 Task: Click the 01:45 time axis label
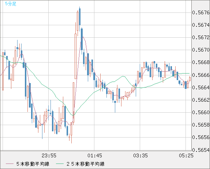pos(95,155)
